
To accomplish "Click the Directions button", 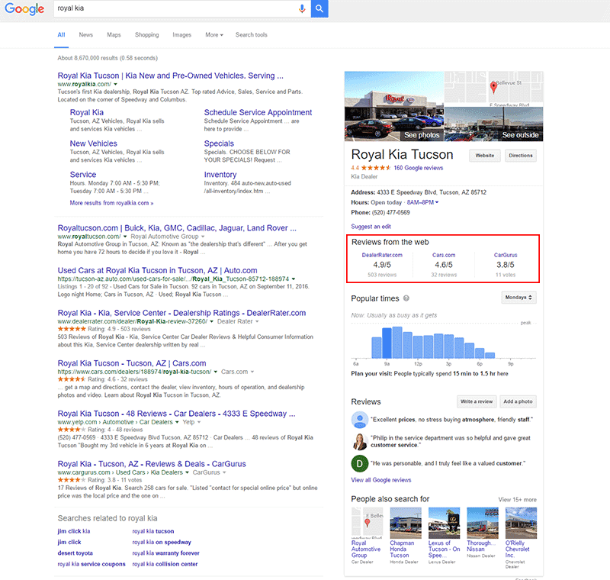I will tap(521, 156).
